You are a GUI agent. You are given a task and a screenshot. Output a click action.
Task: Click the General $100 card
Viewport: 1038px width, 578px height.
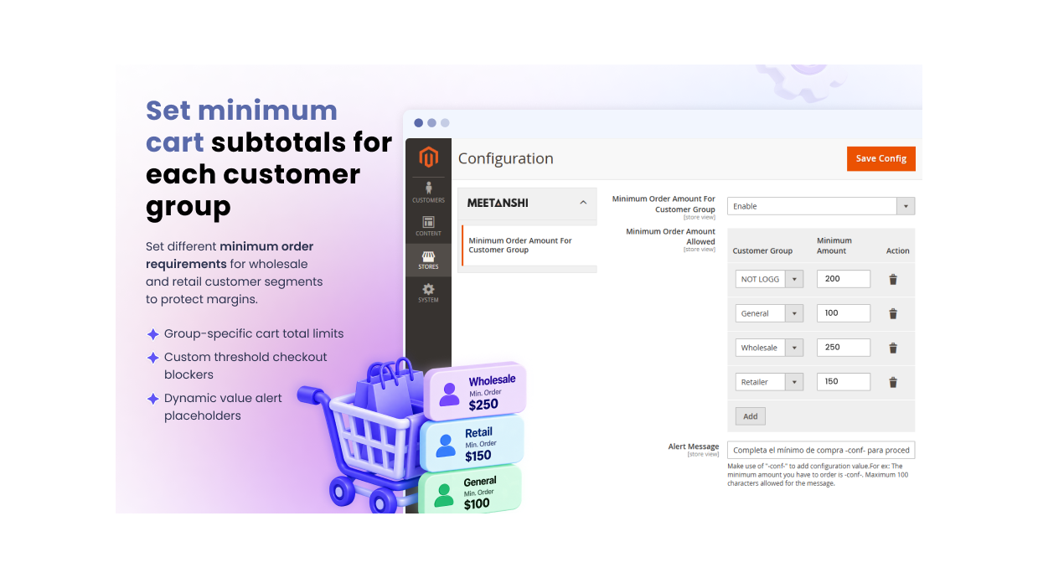point(470,492)
